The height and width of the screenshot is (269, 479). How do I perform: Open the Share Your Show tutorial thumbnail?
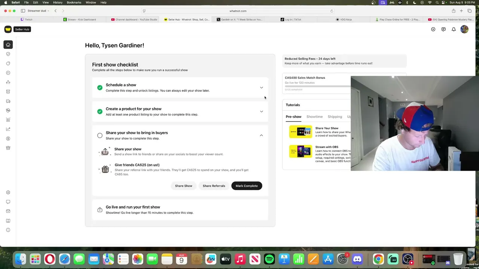click(300, 132)
